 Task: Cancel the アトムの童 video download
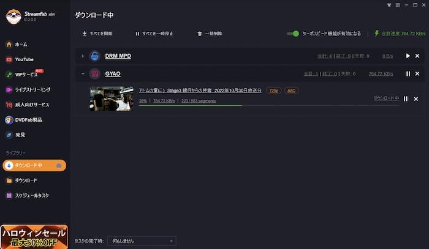(416, 99)
